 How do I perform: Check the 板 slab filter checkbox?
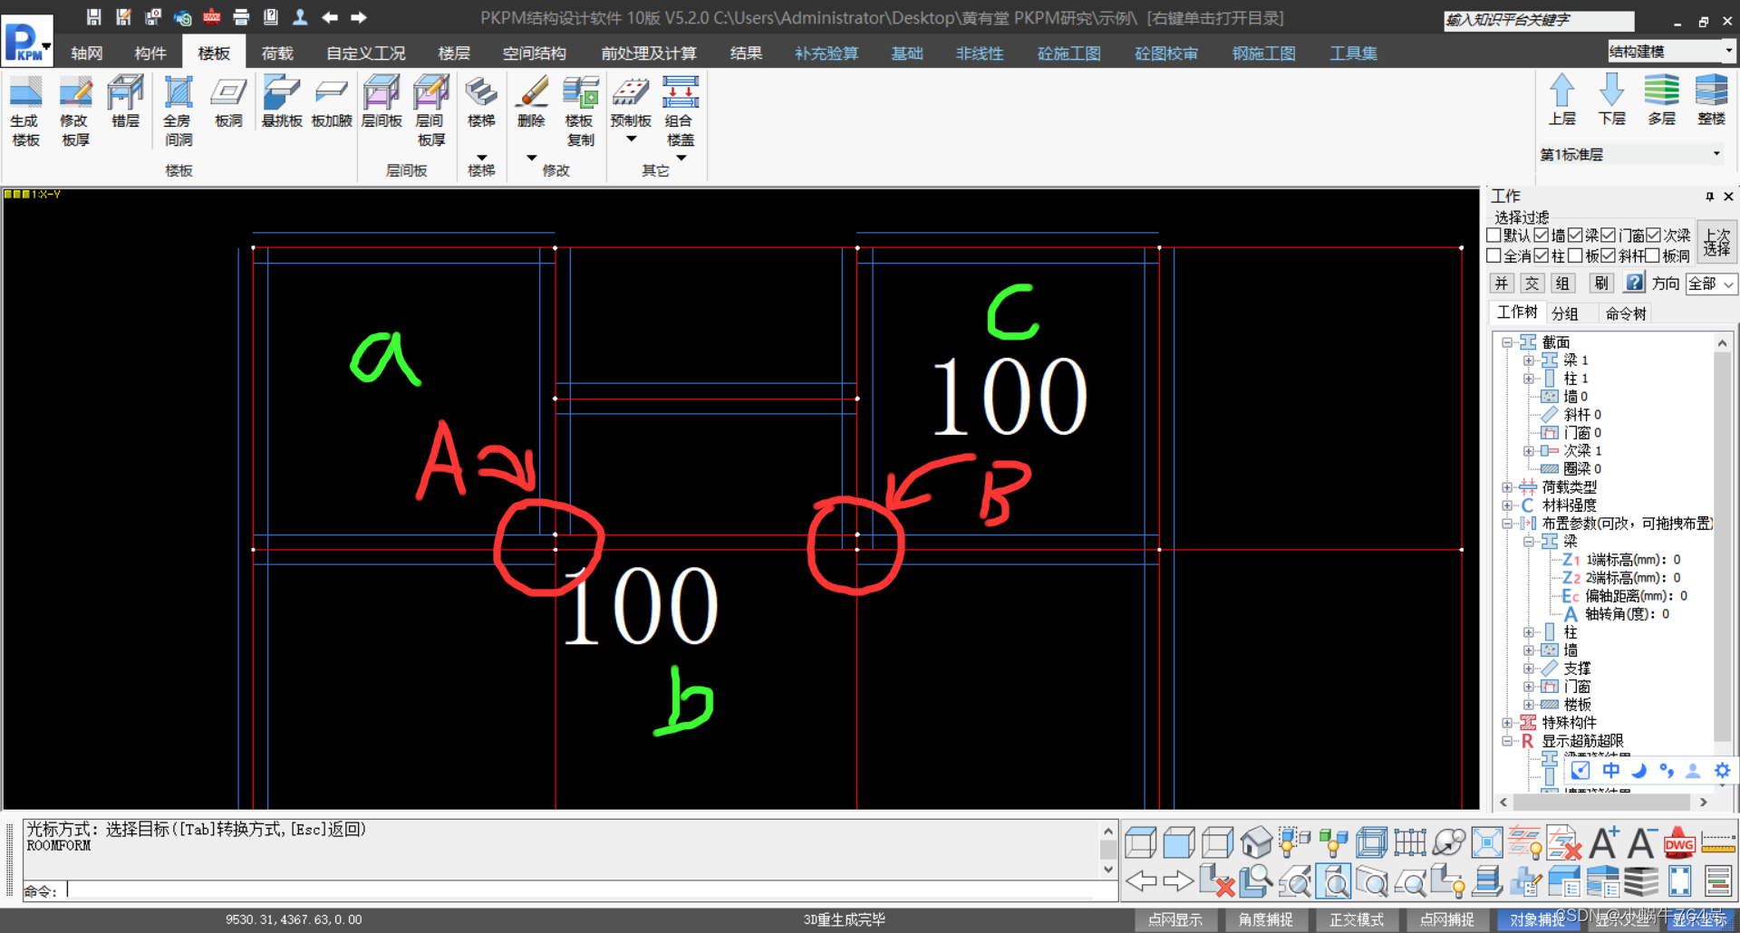pos(1575,256)
